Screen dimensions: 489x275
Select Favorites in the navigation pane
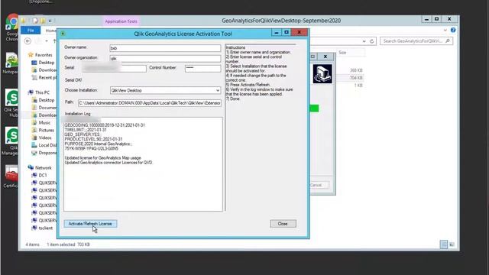click(x=44, y=55)
